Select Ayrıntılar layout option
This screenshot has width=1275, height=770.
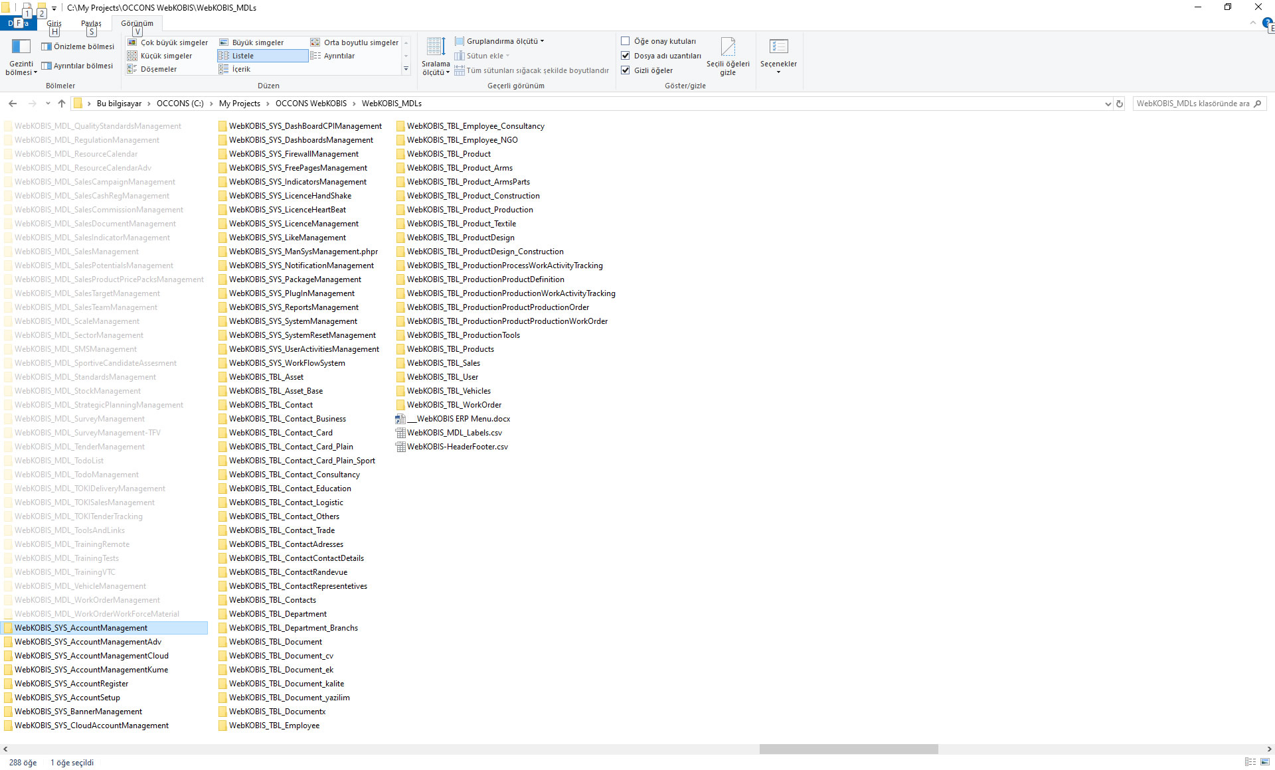pyautogui.click(x=339, y=56)
